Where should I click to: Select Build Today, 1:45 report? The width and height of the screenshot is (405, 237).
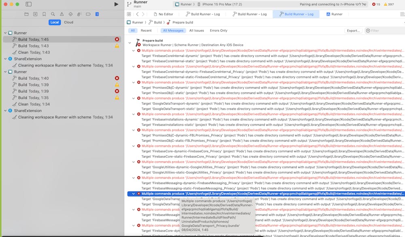point(62,39)
